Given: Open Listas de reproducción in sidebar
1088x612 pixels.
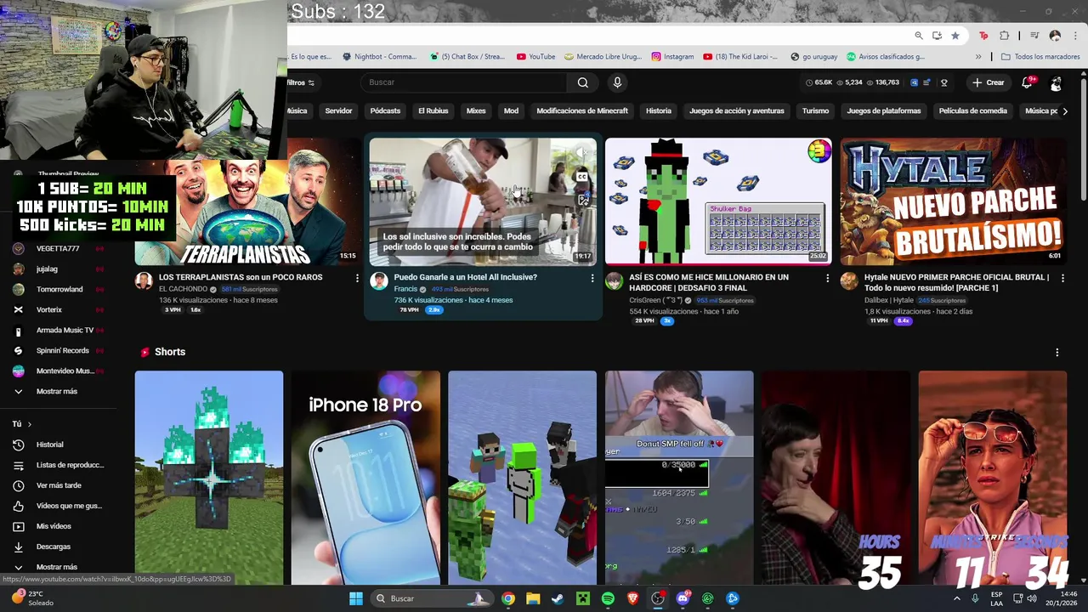Looking at the screenshot, I should (x=70, y=465).
